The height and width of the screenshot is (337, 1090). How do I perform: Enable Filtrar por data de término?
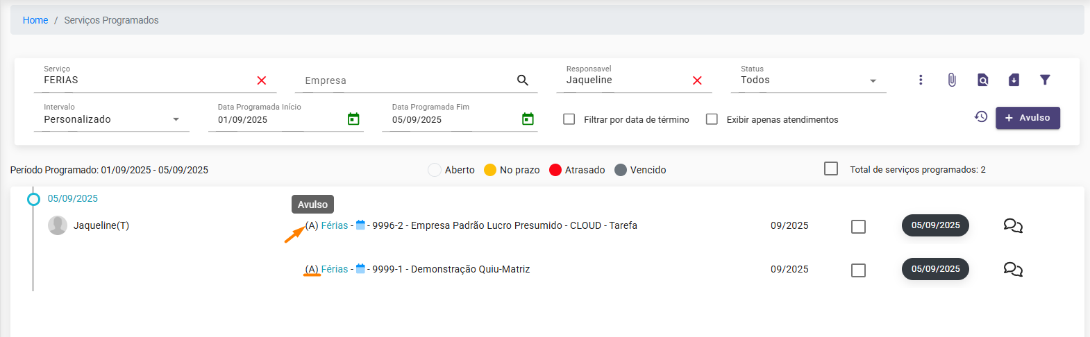point(569,119)
